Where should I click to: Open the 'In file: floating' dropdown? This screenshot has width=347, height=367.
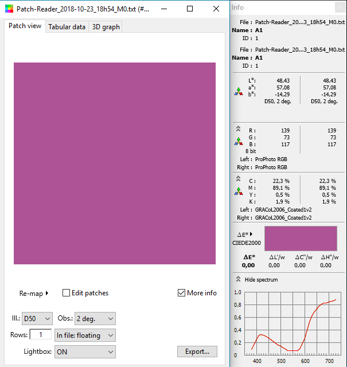tap(85, 335)
